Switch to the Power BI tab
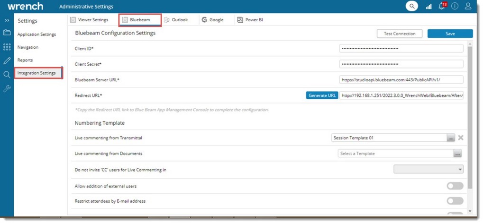Image resolution: width=483 pixels, height=224 pixels. tap(250, 20)
